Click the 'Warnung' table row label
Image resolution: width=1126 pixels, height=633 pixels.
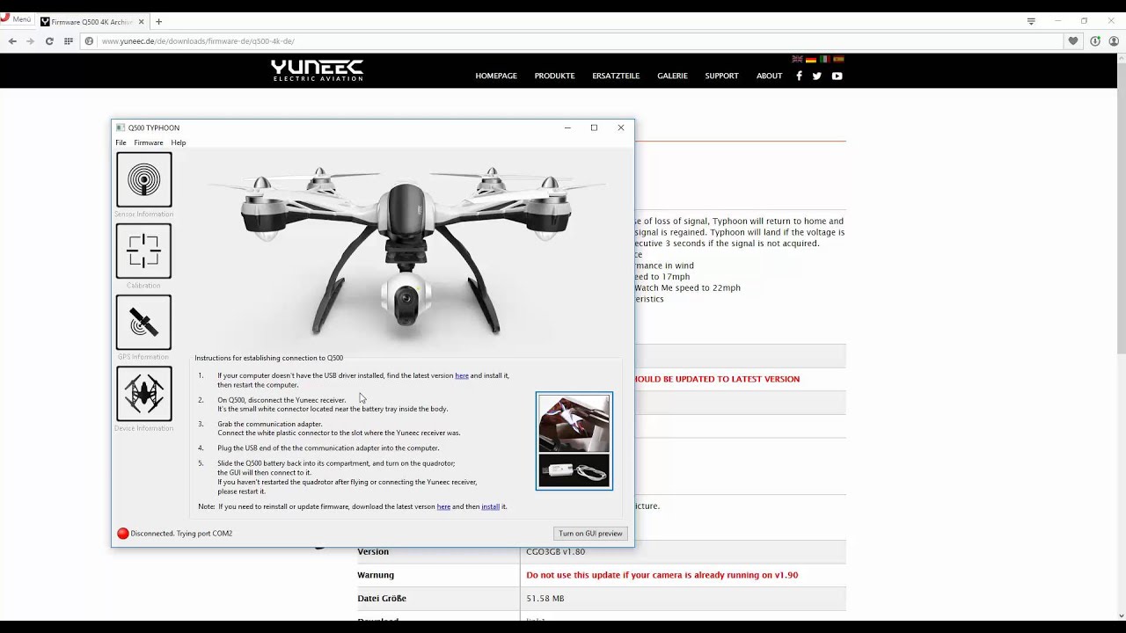[376, 575]
